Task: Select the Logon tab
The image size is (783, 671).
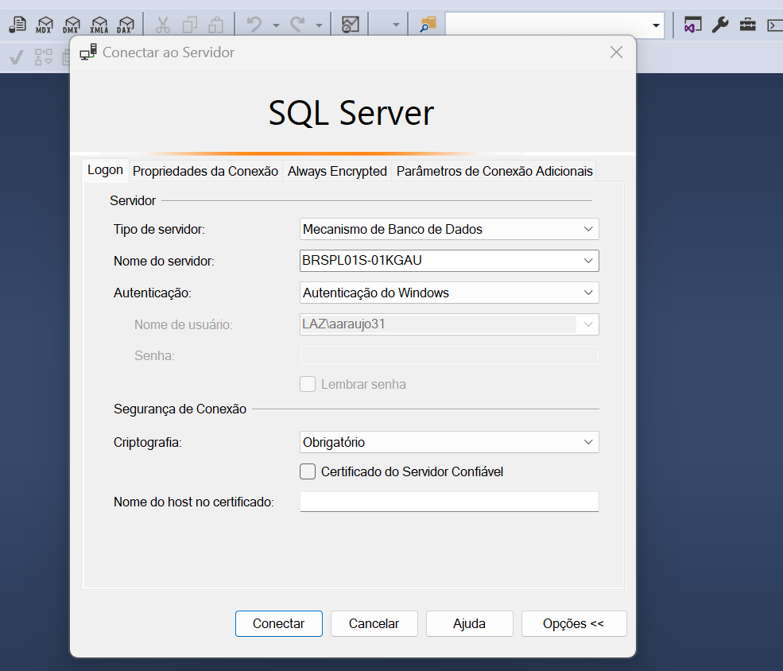Action: pyautogui.click(x=106, y=170)
